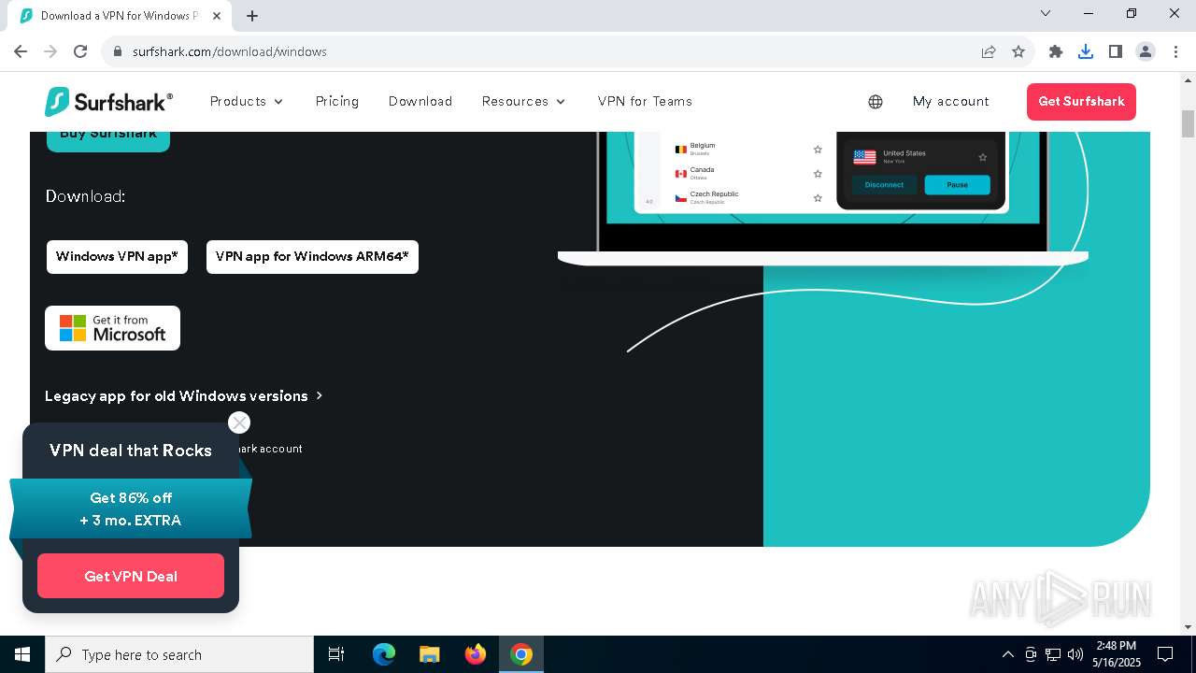1196x673 pixels.
Task: Open a new browser tab
Action: pos(252,15)
